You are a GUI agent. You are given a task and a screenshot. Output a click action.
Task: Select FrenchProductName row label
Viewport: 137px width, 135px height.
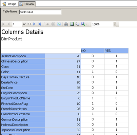[23, 114]
